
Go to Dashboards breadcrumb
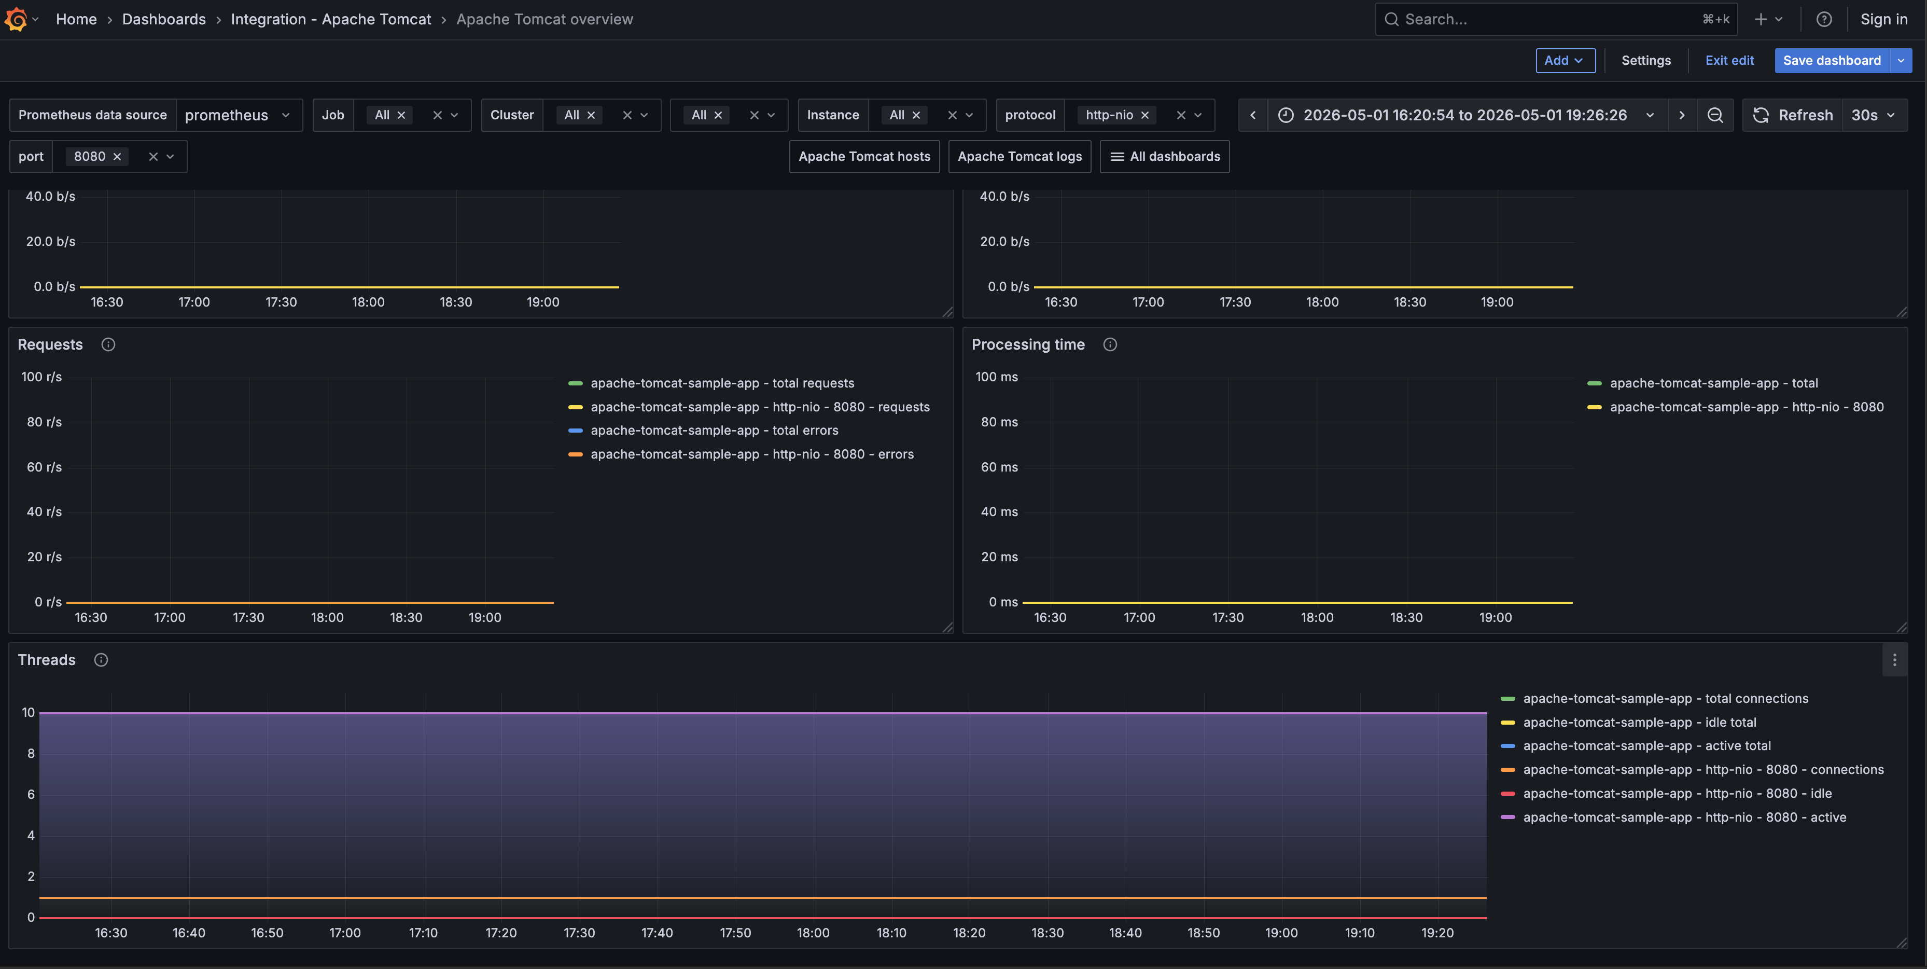164,20
